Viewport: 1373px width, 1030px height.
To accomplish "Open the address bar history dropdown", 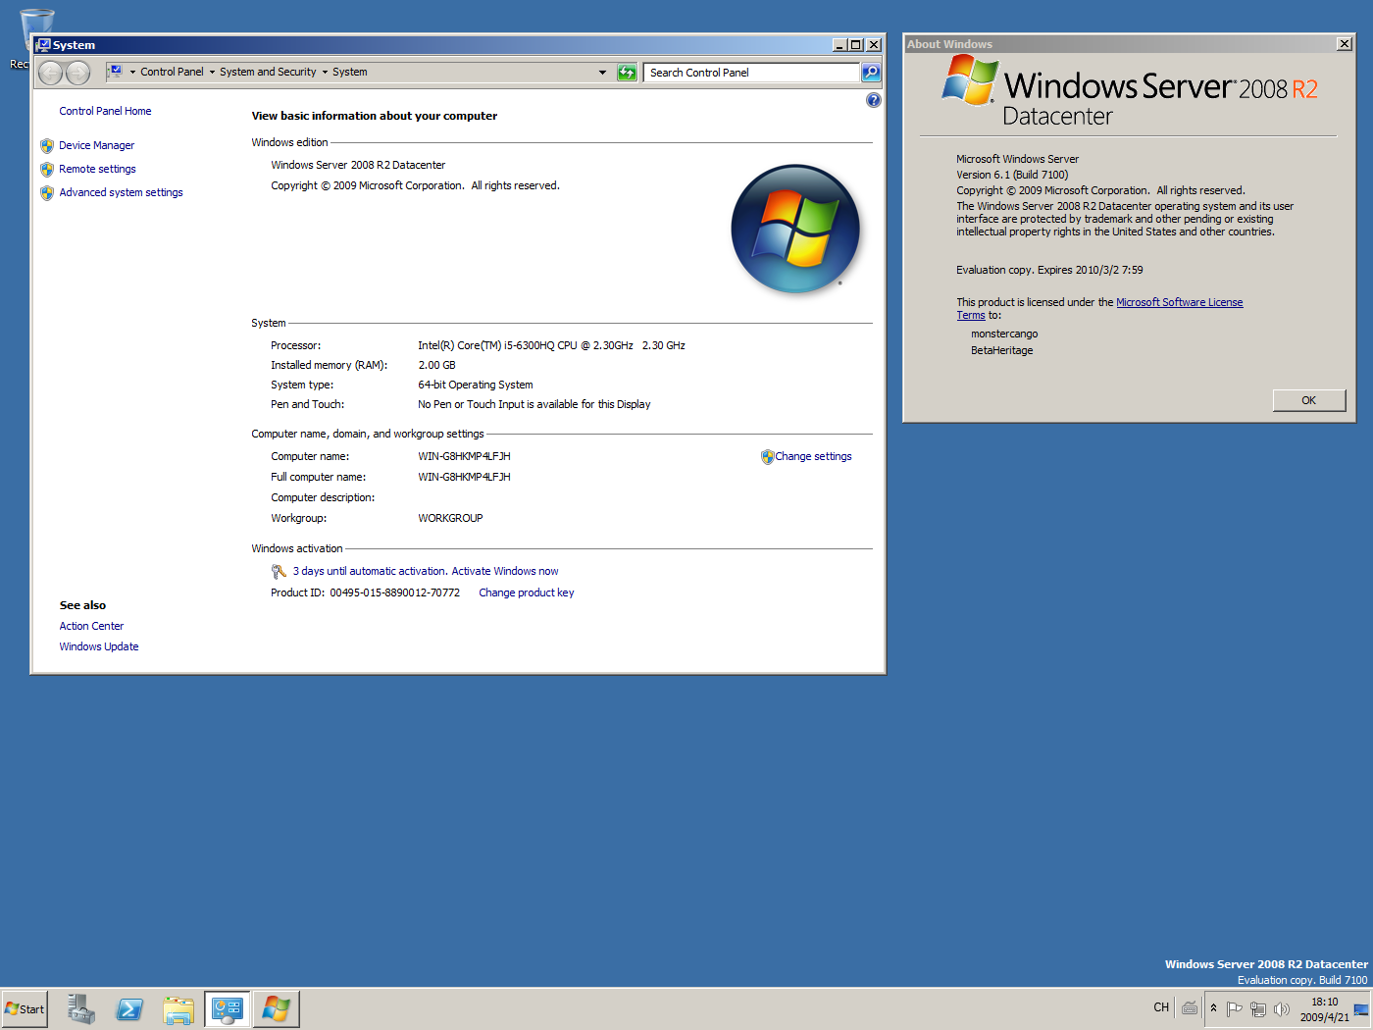I will point(602,72).
